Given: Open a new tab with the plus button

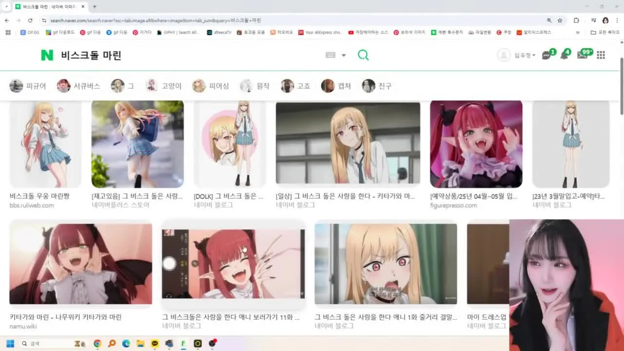Looking at the screenshot, I should click(95, 6).
